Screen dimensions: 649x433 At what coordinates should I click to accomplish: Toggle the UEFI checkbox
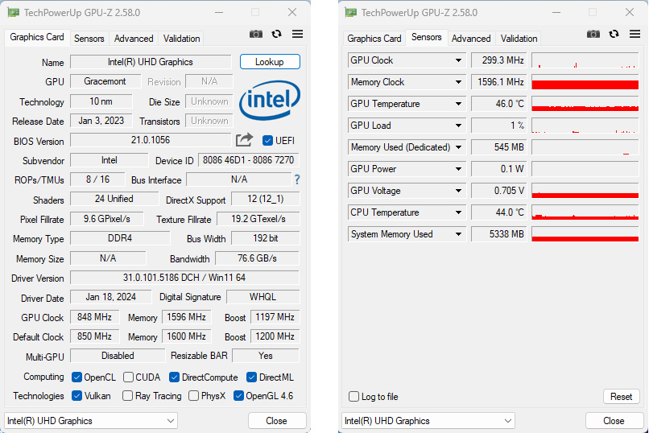[x=267, y=141]
